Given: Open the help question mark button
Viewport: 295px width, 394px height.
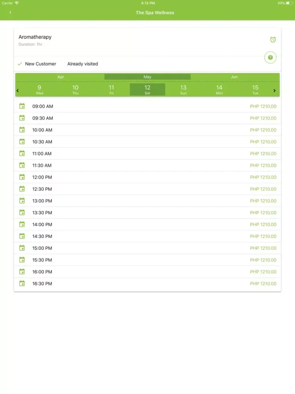Looking at the screenshot, I should (270, 57).
